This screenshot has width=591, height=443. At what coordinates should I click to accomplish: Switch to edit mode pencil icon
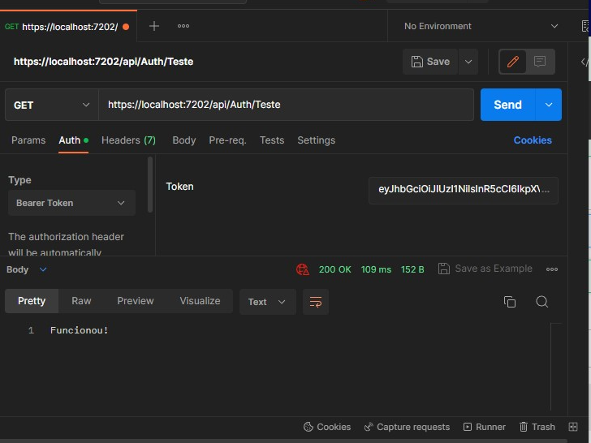[512, 62]
